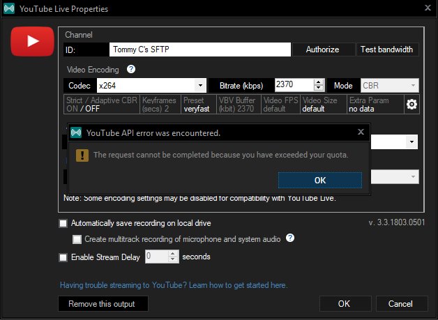Open advanced encoding gear settings
Screen dimensions: 438x320
[411, 104]
